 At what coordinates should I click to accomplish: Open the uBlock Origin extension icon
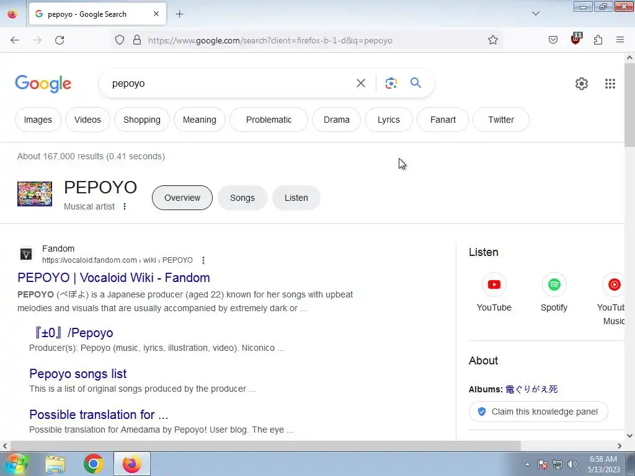(x=576, y=39)
